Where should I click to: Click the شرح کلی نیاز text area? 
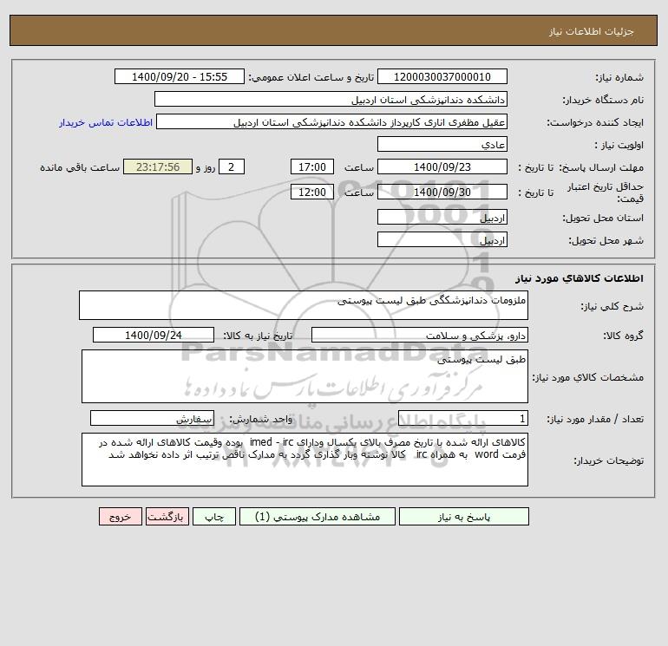point(304,305)
